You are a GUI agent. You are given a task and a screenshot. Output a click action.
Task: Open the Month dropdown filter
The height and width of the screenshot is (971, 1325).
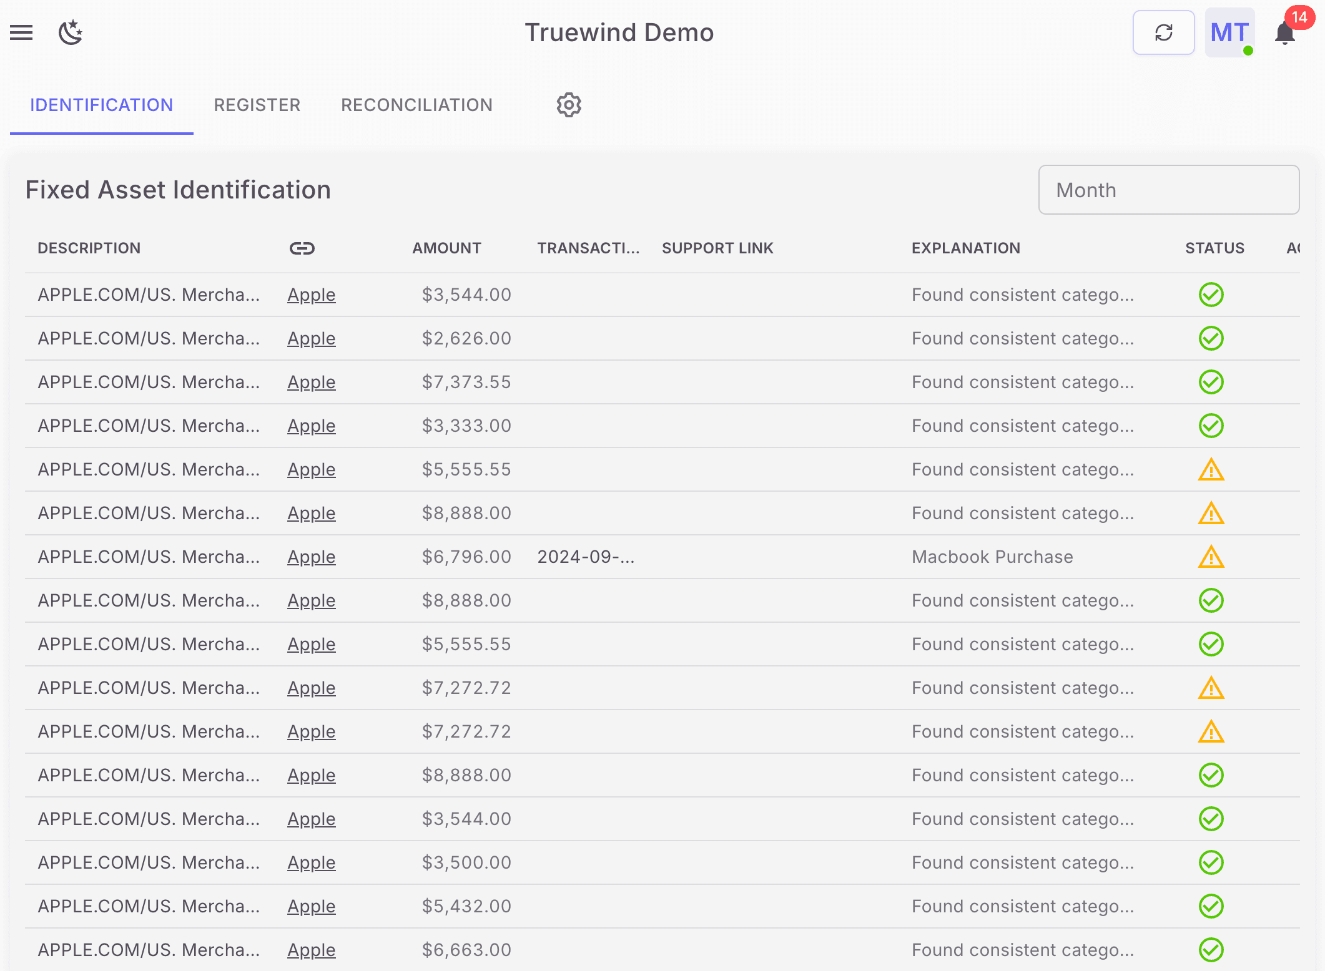1168,190
